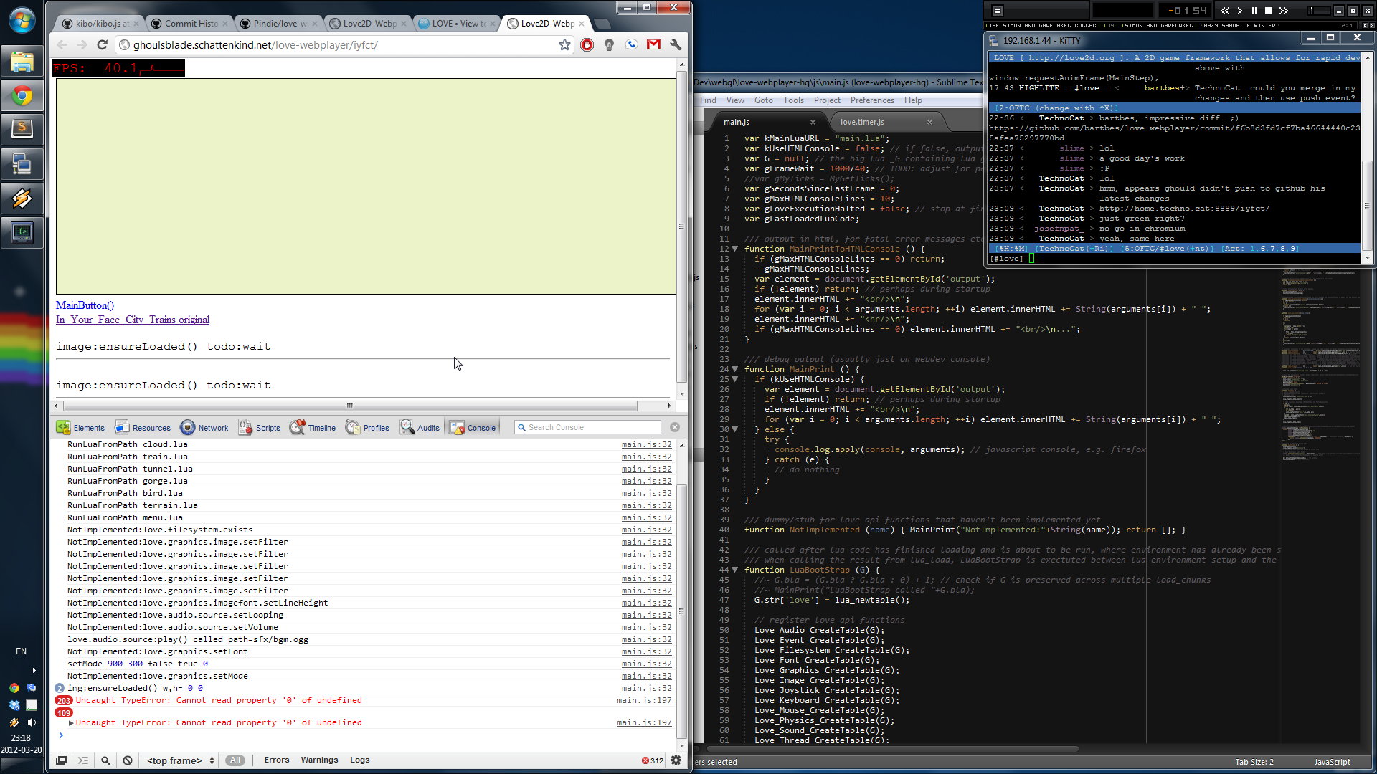Image resolution: width=1377 pixels, height=774 pixels.
Task: Open Windows Explorer from taskbar
Action: [x=22, y=62]
